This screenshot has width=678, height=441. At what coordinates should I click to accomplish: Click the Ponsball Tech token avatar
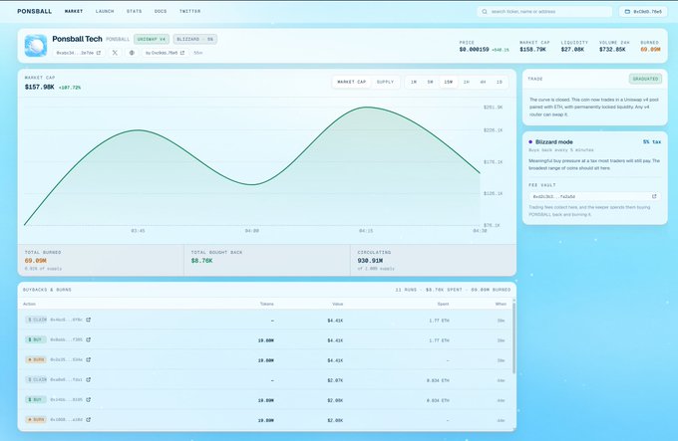coord(36,46)
